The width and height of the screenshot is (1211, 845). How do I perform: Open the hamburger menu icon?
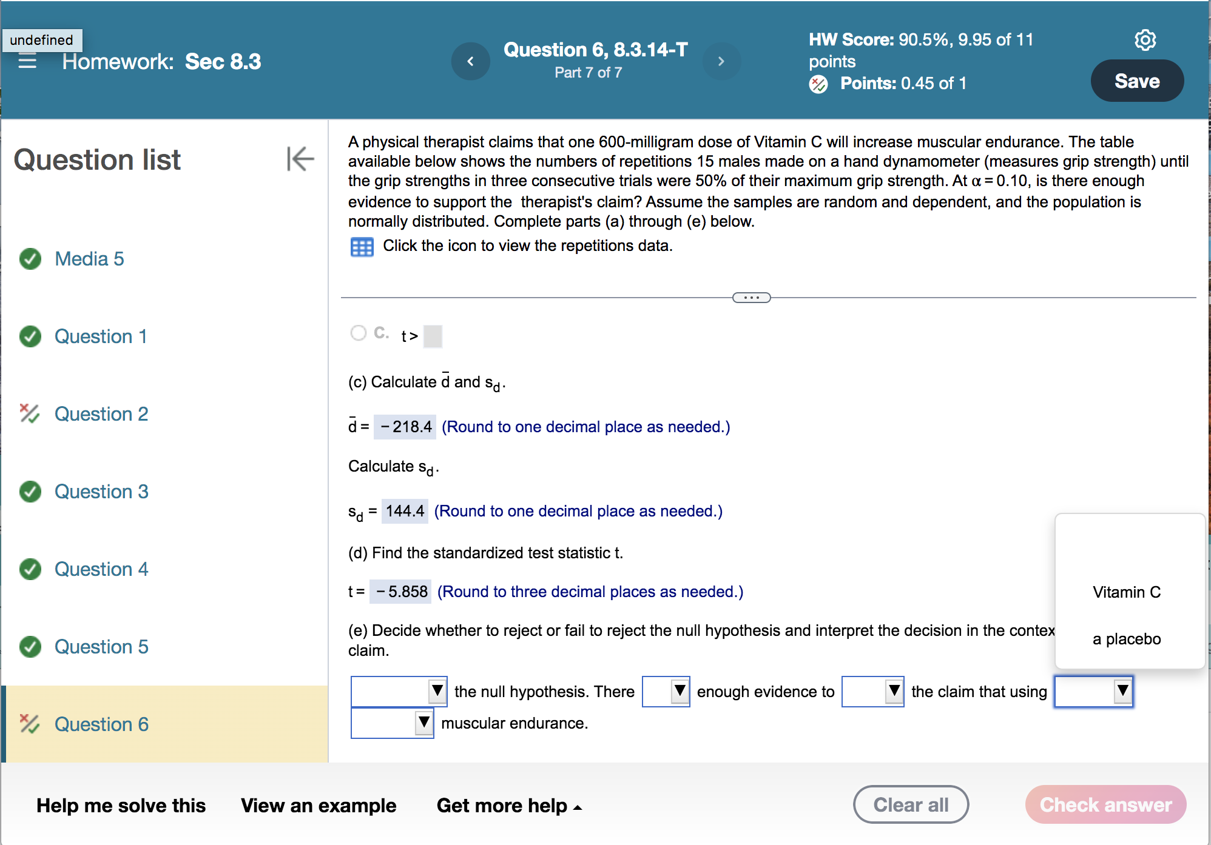click(x=27, y=61)
